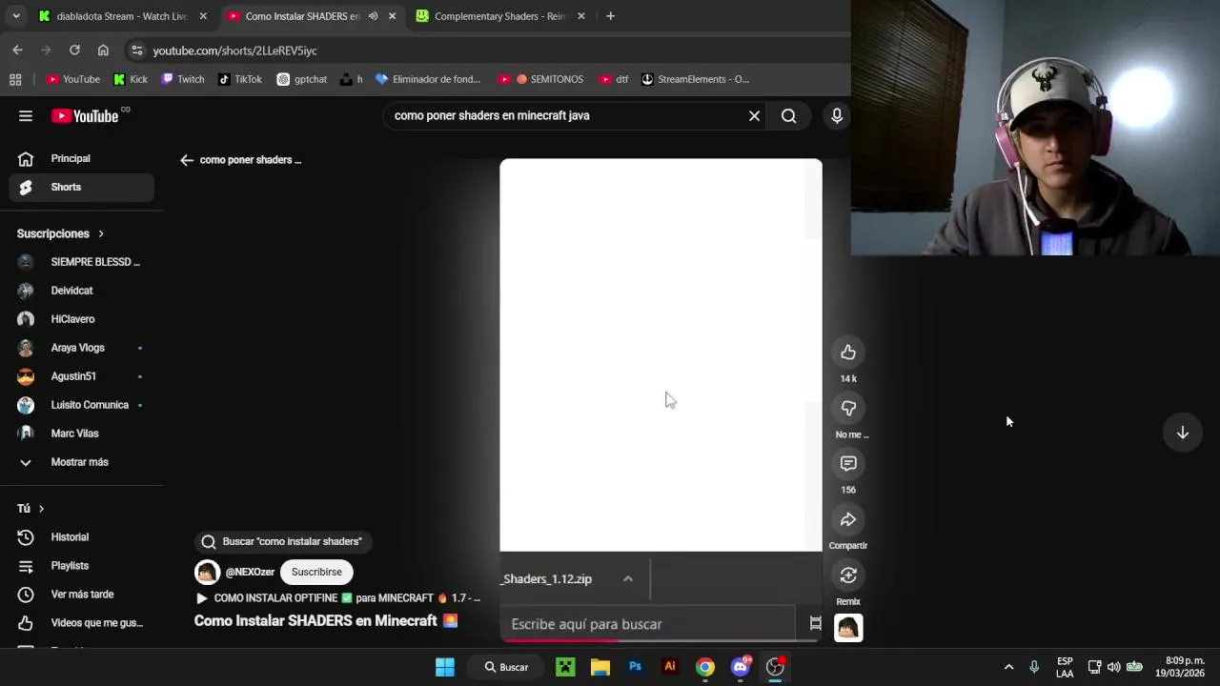
Task: Click the Chrome address bar URL
Action: coord(234,50)
